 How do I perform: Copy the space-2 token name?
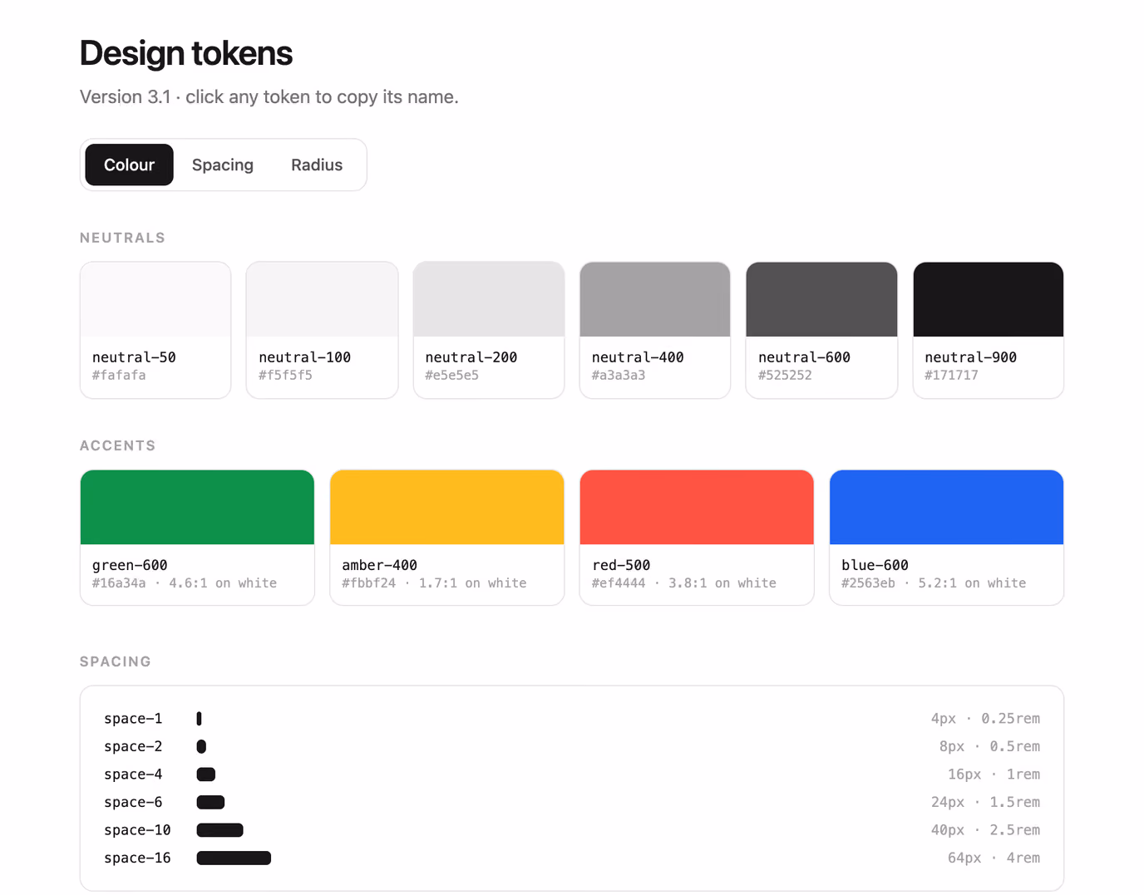[x=133, y=746]
